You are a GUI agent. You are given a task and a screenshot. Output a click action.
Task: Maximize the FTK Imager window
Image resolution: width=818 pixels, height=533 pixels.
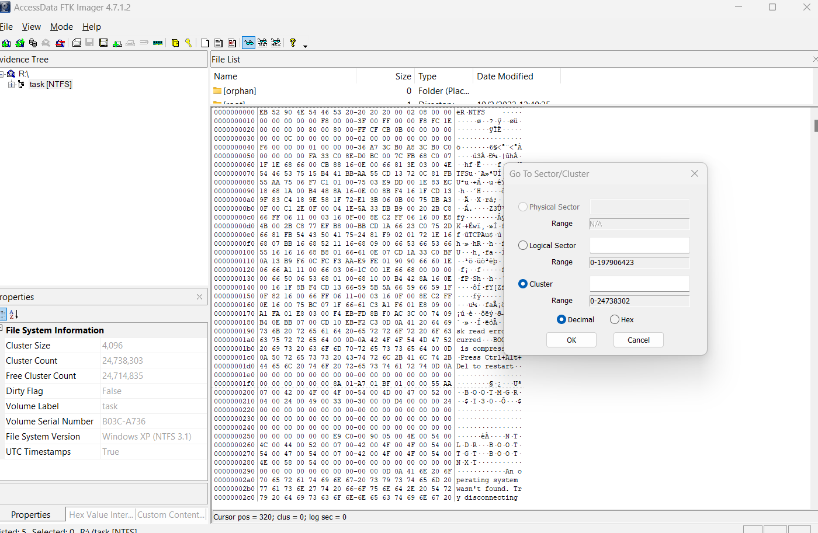pos(772,7)
